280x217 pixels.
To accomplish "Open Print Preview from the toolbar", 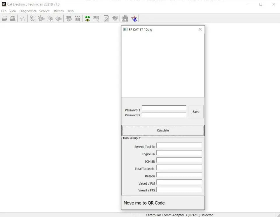I will (x=13, y=18).
